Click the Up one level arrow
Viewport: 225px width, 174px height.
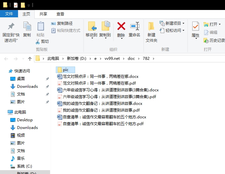tap(30, 59)
